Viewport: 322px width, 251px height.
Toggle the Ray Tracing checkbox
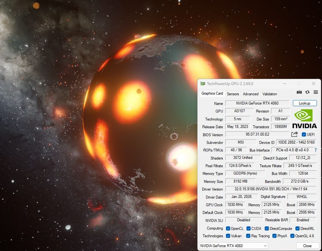click(248, 236)
